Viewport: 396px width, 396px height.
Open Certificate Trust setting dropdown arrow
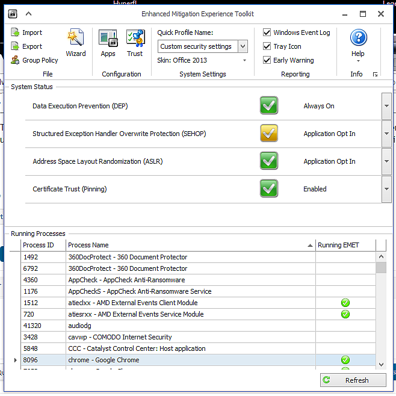pos(386,189)
